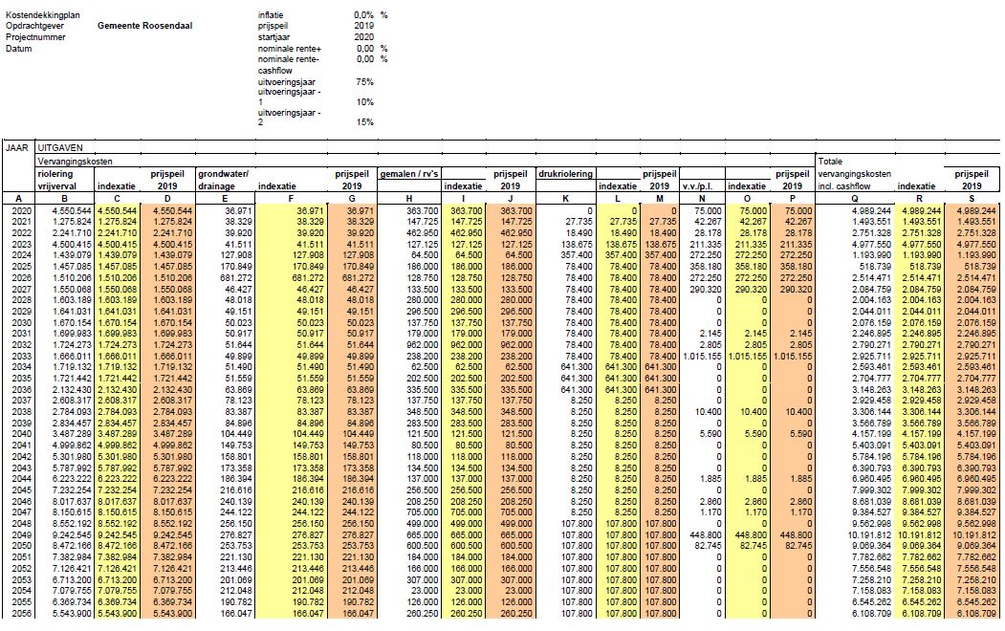Click the grondwater/drainage column header

223,180
